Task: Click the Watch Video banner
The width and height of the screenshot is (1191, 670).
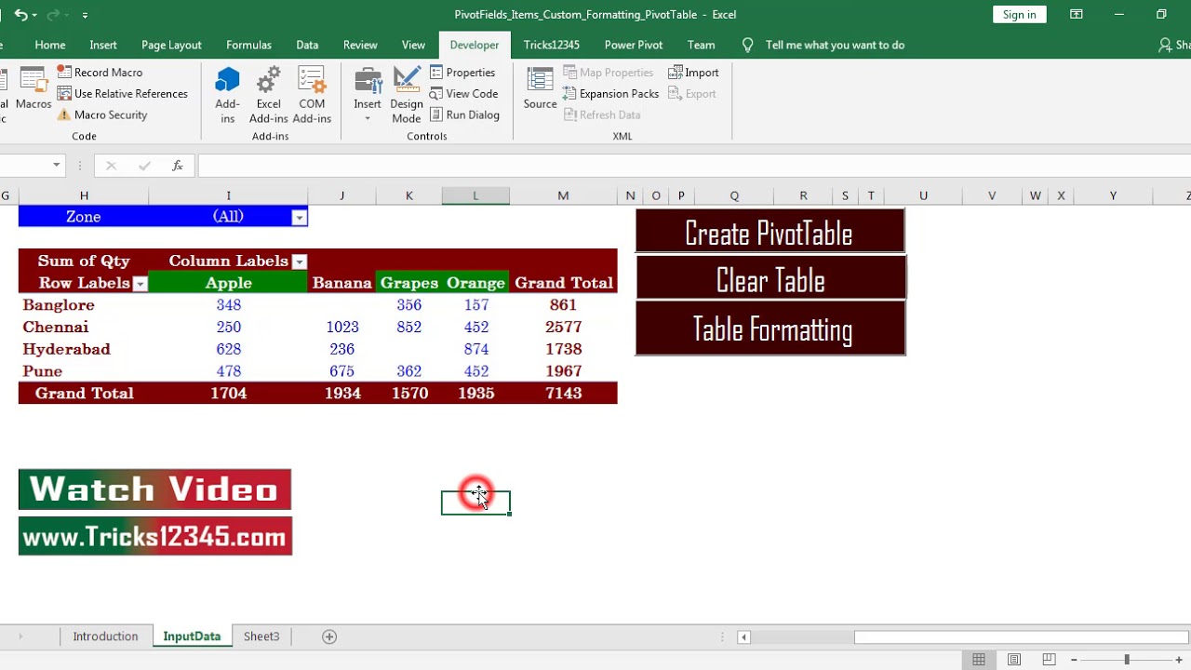Action: pos(154,489)
